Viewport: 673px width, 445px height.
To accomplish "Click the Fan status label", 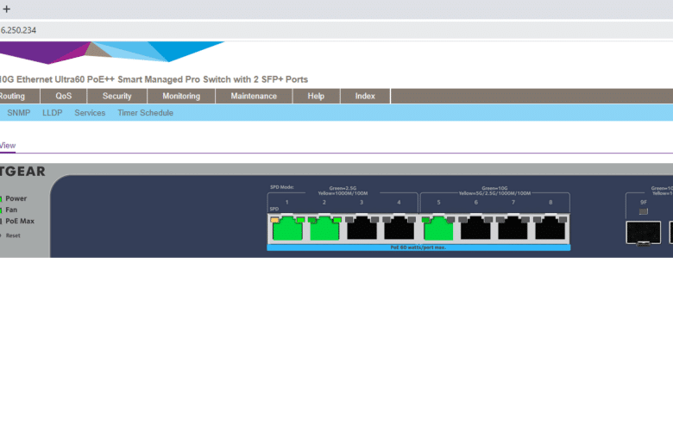I will coord(11,210).
